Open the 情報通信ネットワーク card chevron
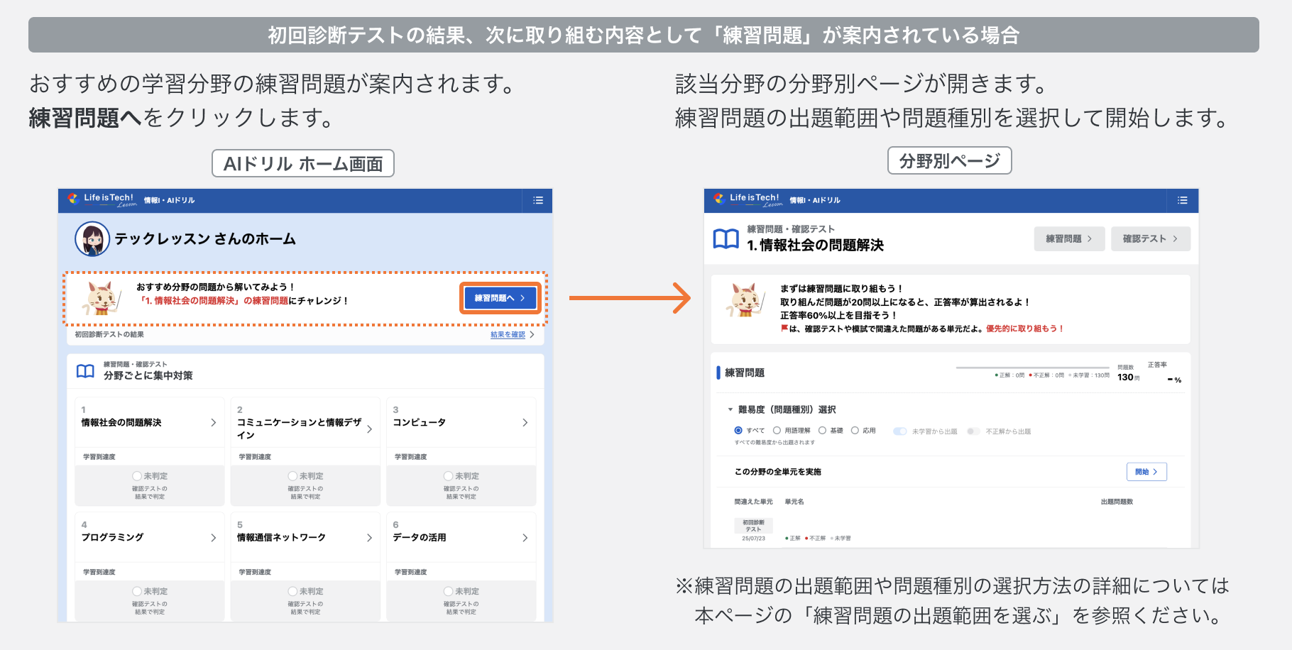This screenshot has width=1292, height=650. [369, 538]
